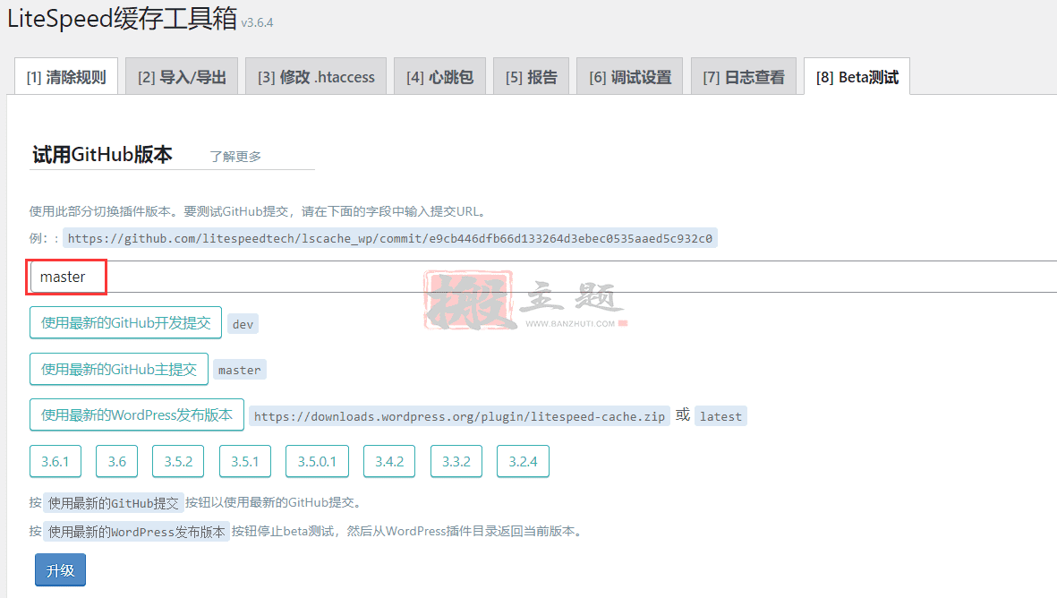Screen dimensions: 1057x598
Task: Click the LiteSpeed缓存工具箱 page title
Action: pyautogui.click(x=122, y=18)
